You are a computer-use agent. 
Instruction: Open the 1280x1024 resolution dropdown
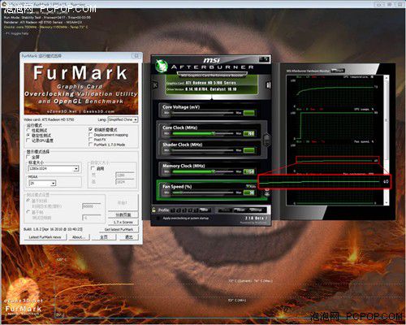click(x=54, y=169)
